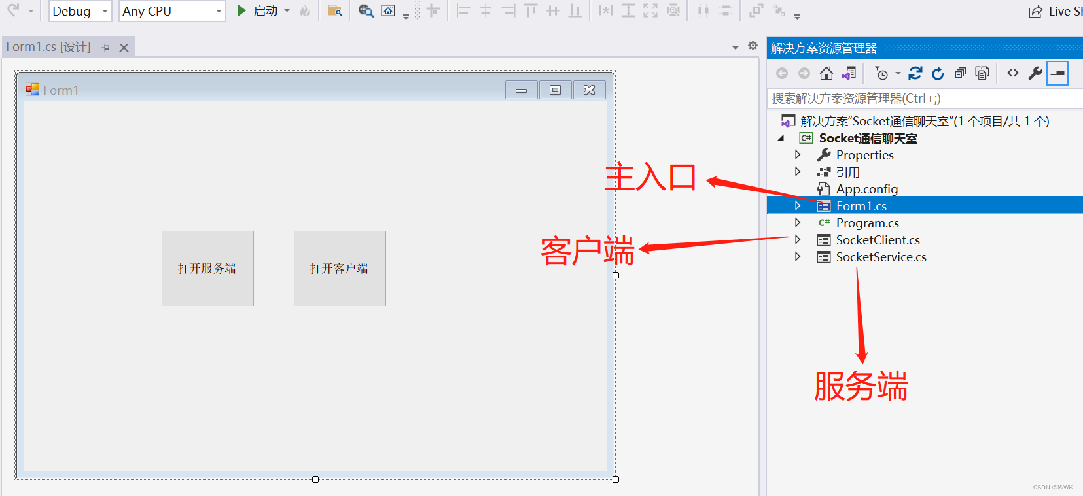Click the Solution Explorer search field
The image size is (1083, 496).
[925, 99]
